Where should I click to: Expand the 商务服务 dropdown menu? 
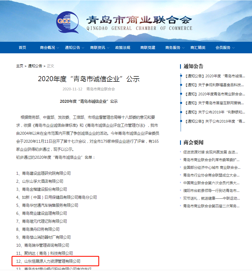(x=173, y=47)
